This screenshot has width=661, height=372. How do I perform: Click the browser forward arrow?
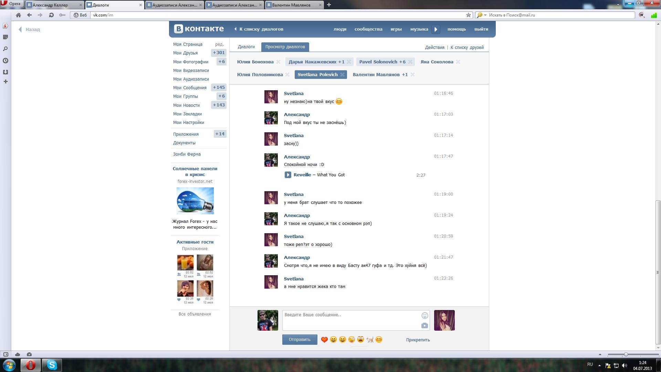pyautogui.click(x=40, y=15)
